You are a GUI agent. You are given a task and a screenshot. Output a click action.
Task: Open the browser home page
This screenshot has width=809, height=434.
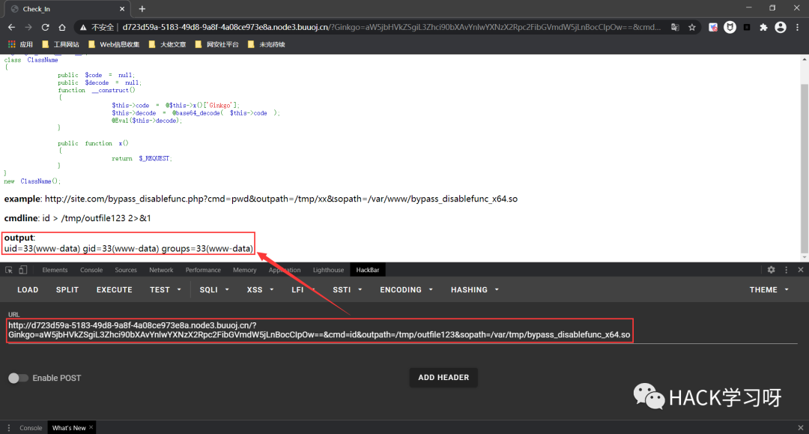tap(62, 27)
